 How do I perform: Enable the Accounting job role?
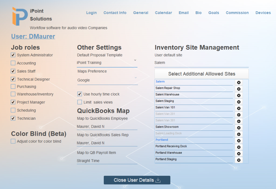click(x=13, y=63)
